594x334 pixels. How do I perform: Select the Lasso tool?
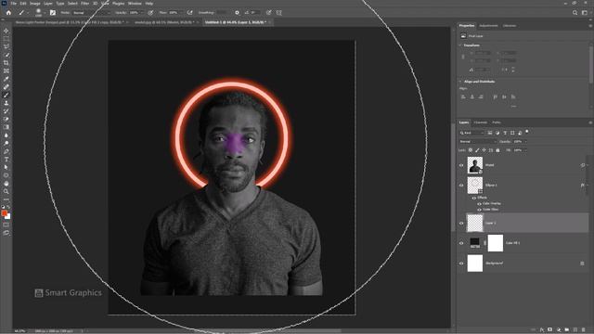[x=6, y=46]
